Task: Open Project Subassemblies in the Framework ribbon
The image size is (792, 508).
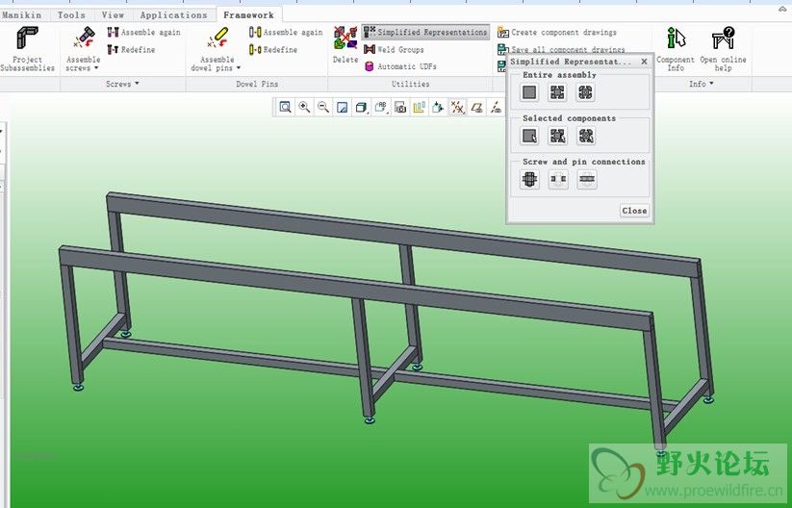Action: [x=27, y=49]
